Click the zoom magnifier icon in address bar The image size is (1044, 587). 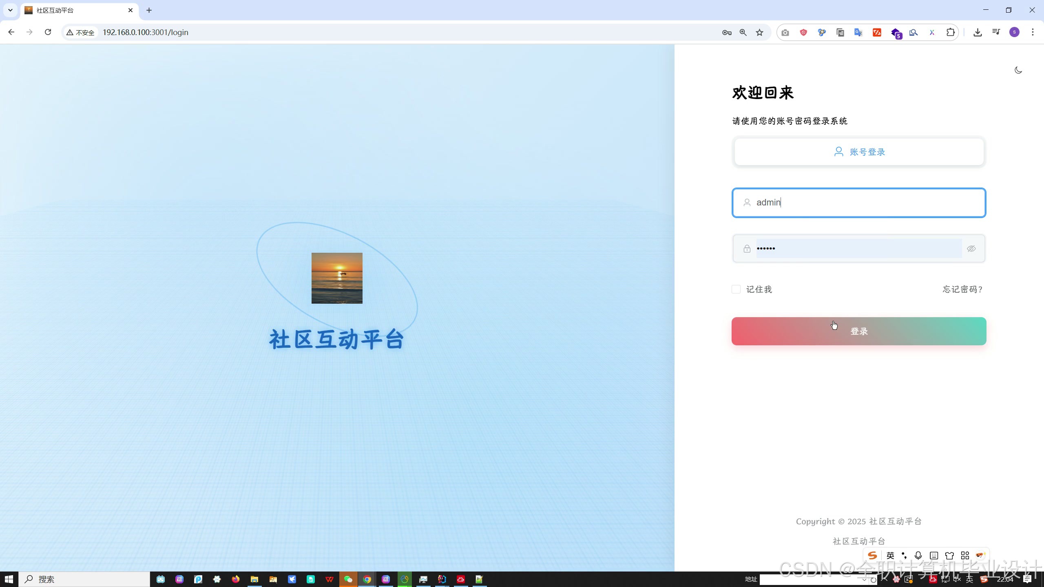coord(743,33)
